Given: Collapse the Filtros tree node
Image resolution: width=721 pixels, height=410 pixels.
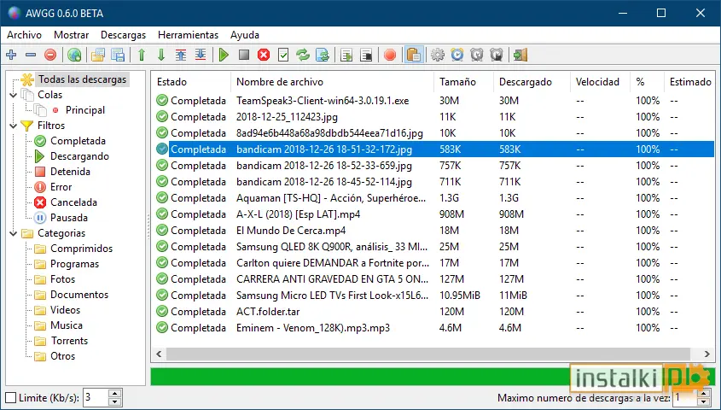Looking at the screenshot, I should (x=14, y=126).
